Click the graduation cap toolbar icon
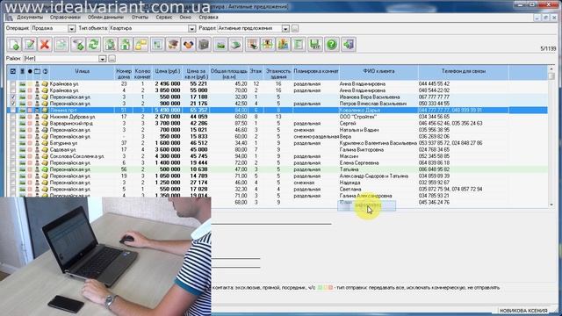 173,45
